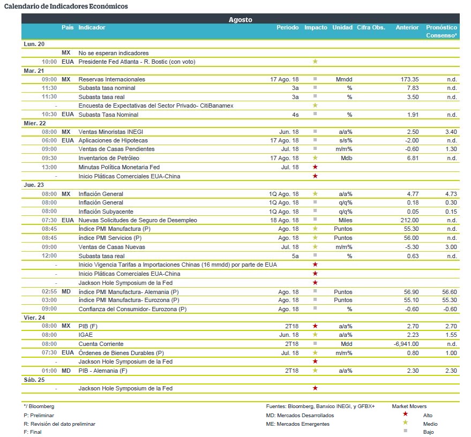Click the Vier. 24 date row
Screen dimensions: 471x437
240,318
